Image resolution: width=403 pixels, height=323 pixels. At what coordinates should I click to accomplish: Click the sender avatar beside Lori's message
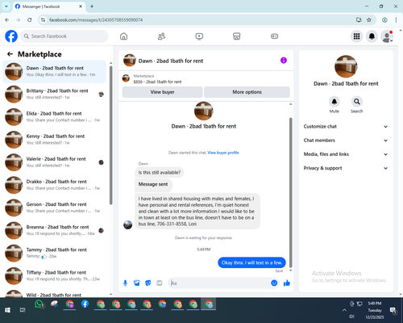pos(127,224)
